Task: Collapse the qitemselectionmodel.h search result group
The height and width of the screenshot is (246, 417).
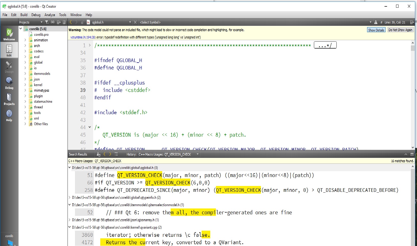Action: tap(69, 205)
